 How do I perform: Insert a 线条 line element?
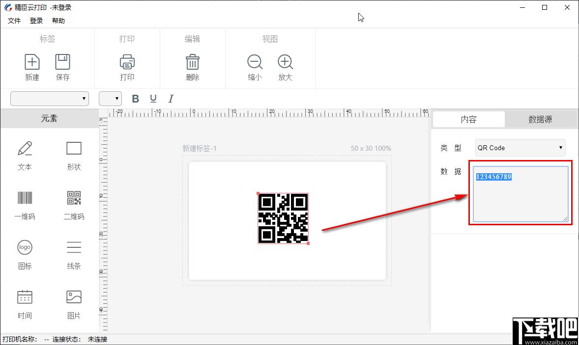[x=74, y=247]
